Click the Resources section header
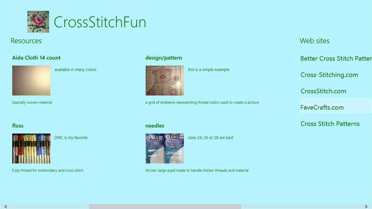This screenshot has width=372, height=209. coord(26,41)
